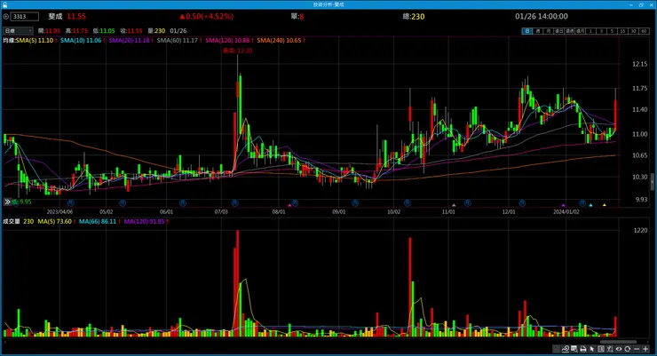Click the SMA(10) 11.06 moving average label
The image size is (657, 356).
[81, 40]
